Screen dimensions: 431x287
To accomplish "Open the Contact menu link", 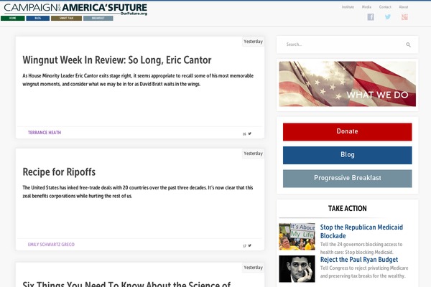I will (385, 7).
